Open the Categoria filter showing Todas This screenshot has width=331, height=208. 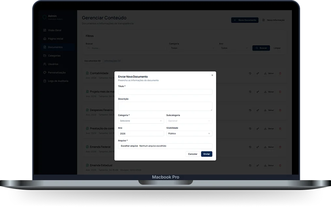(x=192, y=48)
